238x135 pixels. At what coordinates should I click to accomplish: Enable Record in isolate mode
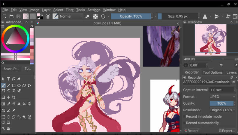coord(184,116)
